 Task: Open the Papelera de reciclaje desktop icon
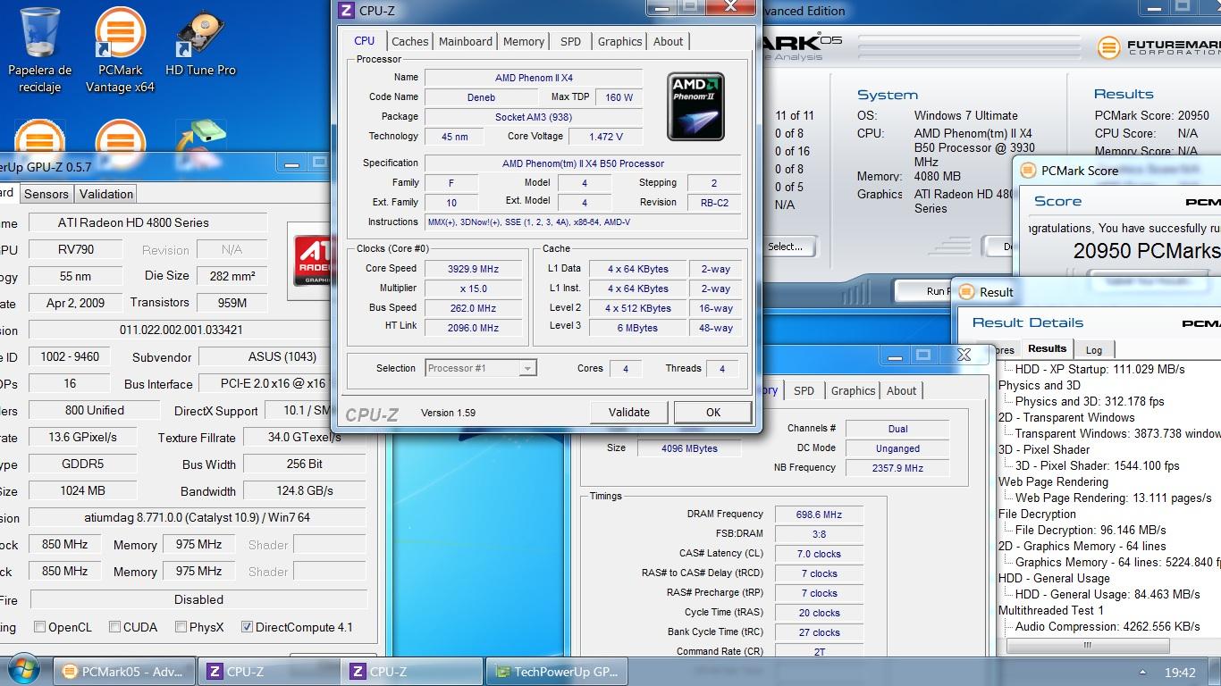click(x=39, y=50)
